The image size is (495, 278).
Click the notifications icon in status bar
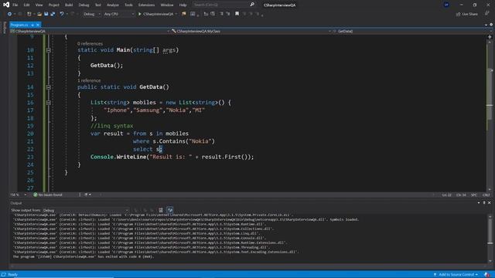coord(486,275)
